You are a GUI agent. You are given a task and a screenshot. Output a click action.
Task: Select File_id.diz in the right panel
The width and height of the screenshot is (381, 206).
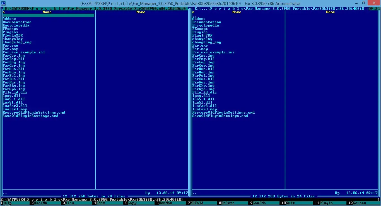click(204, 92)
